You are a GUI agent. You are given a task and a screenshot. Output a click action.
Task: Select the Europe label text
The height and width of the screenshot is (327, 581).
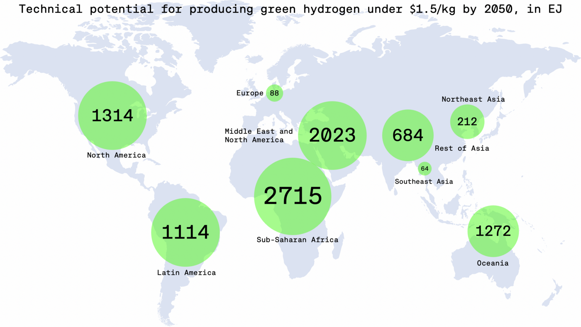click(249, 92)
